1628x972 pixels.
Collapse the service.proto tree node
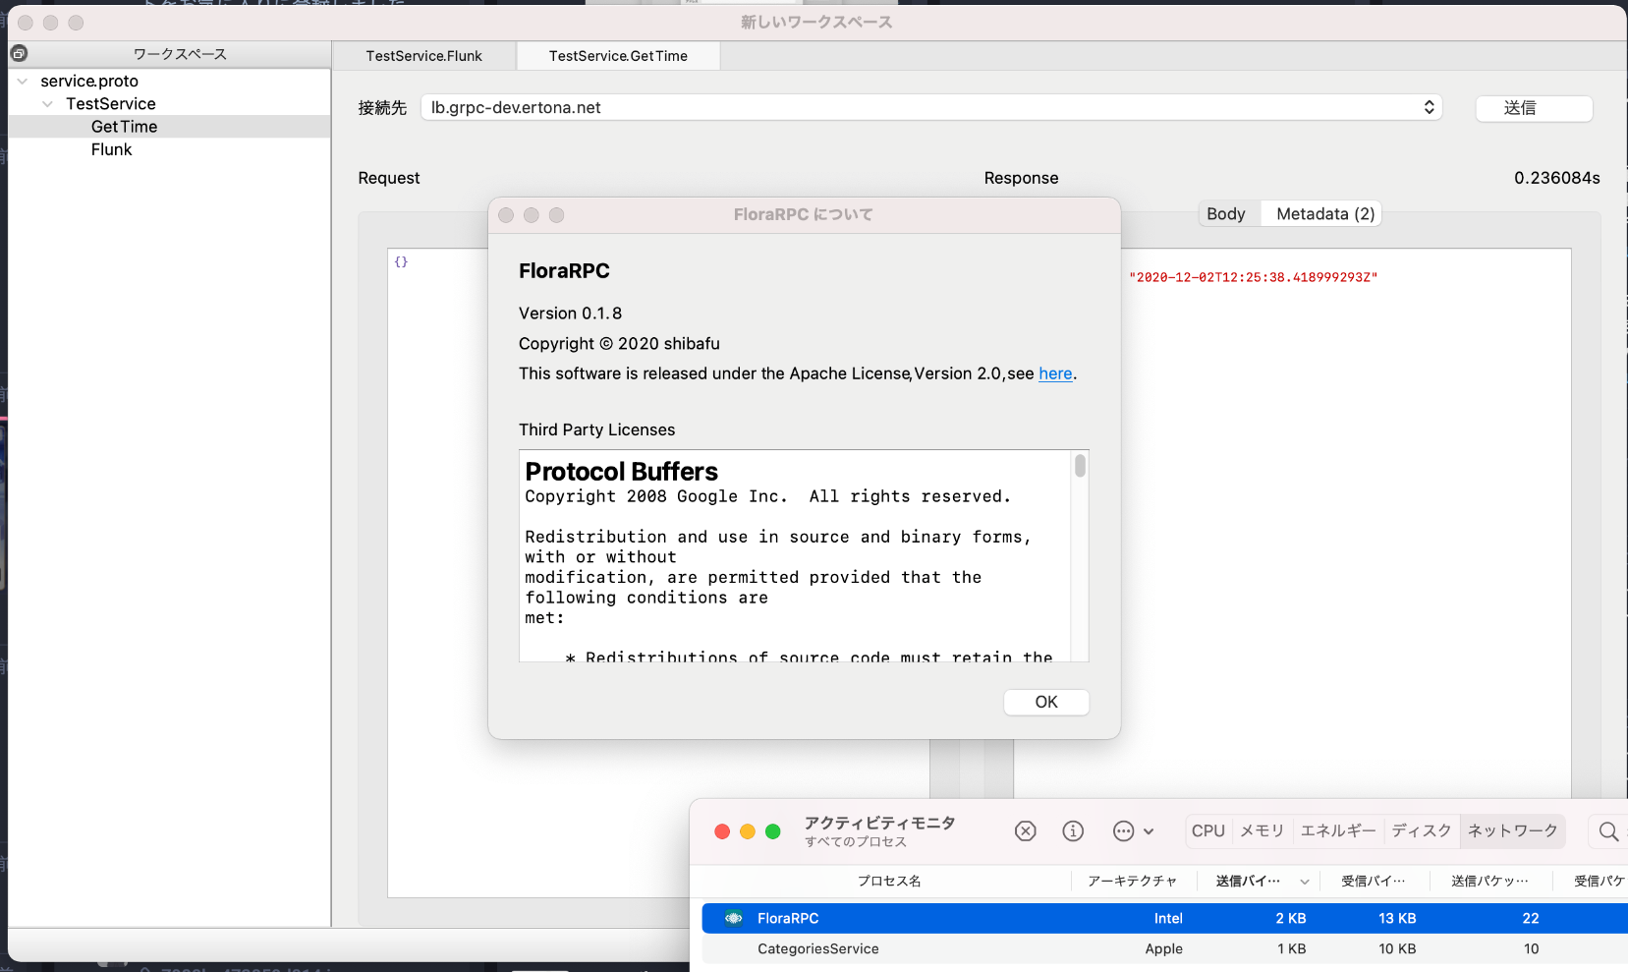(x=23, y=82)
